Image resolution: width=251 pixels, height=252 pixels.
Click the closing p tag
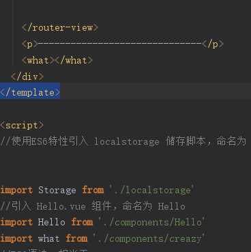click(213, 44)
